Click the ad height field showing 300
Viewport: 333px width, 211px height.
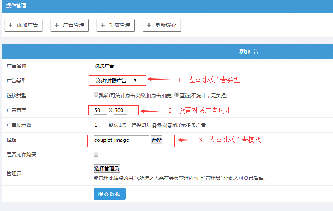(120, 110)
